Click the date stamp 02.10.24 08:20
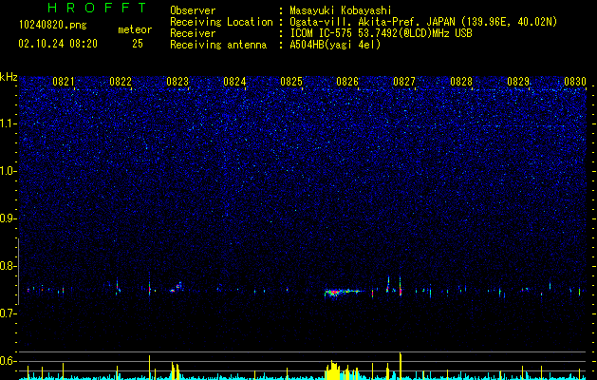 click(58, 44)
